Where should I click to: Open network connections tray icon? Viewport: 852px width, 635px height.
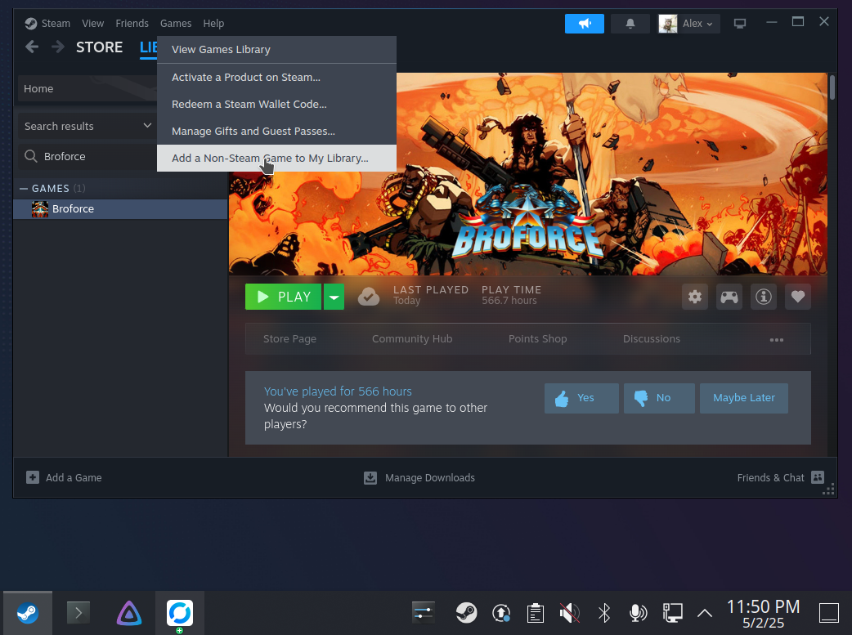pos(672,613)
